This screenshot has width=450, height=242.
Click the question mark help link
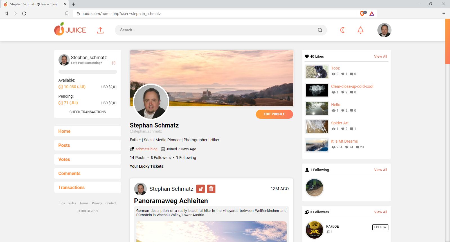tap(114, 63)
